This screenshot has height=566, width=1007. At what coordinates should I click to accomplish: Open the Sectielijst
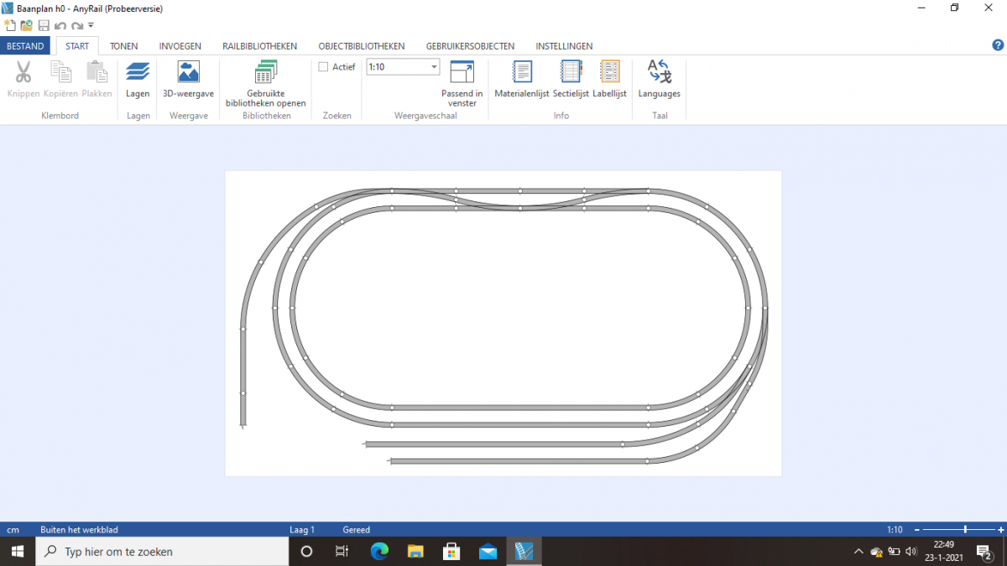(x=571, y=80)
